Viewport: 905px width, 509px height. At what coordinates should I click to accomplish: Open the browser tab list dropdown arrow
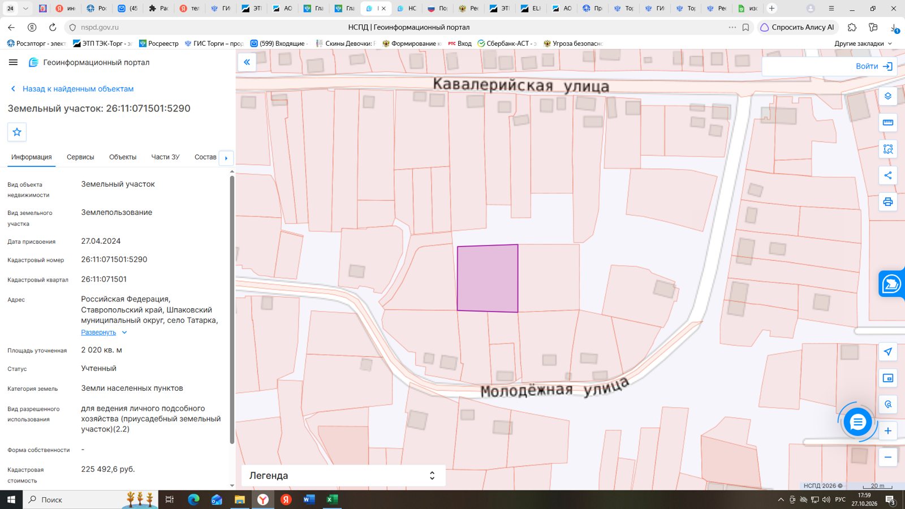25,8
